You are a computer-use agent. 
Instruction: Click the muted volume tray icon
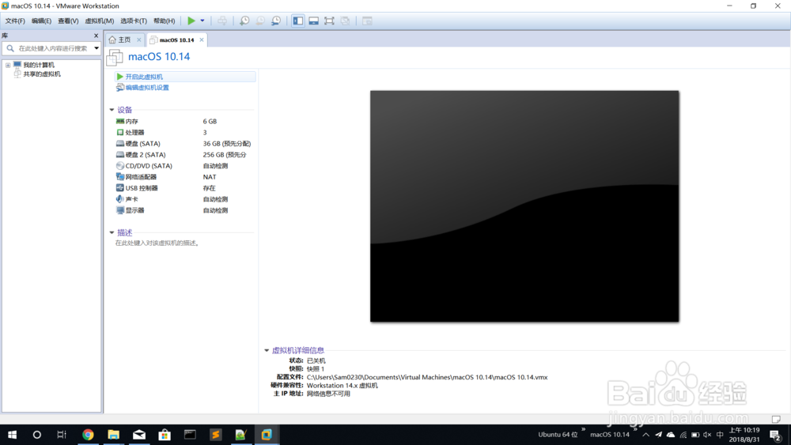(x=707, y=435)
